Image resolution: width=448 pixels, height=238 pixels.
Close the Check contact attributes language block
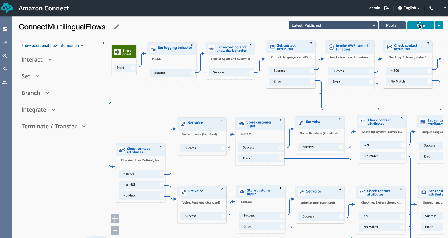pyautogui.click(x=161, y=146)
